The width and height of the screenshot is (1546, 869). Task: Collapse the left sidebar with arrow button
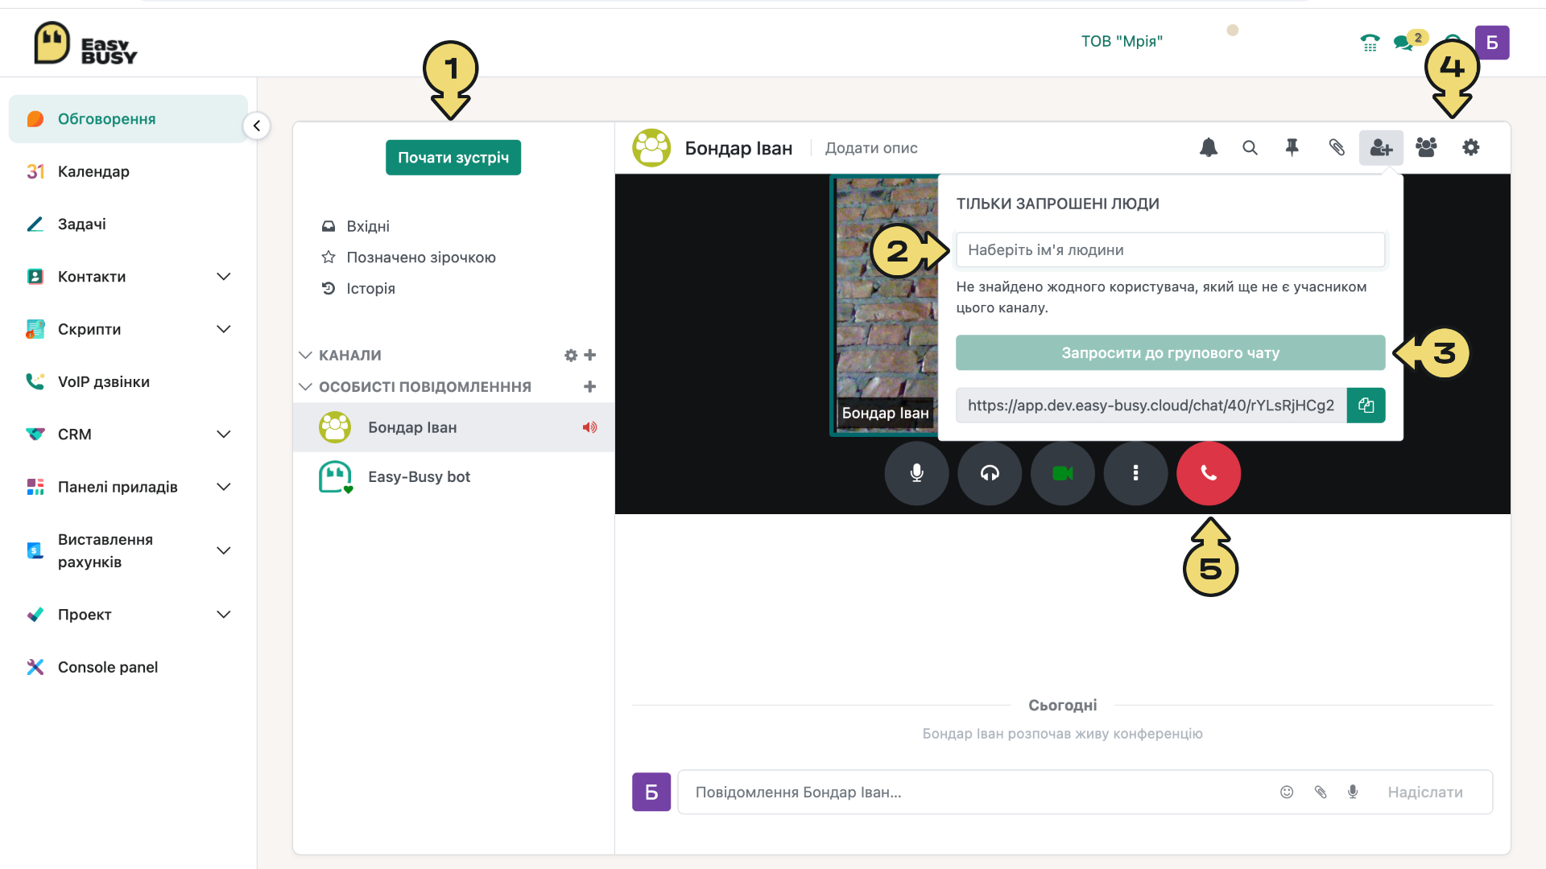(256, 126)
